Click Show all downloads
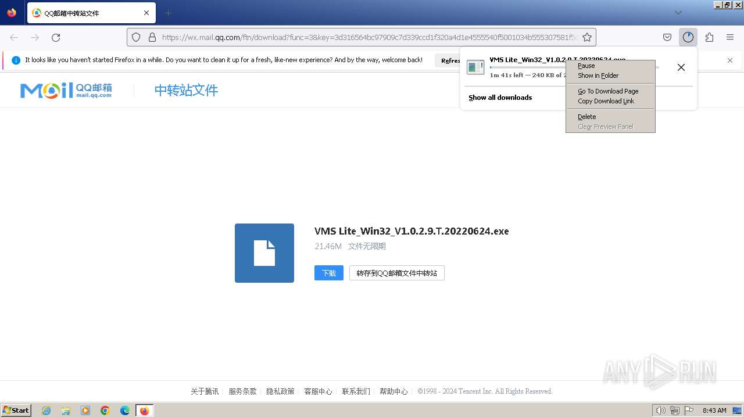The image size is (744, 418). click(x=500, y=98)
